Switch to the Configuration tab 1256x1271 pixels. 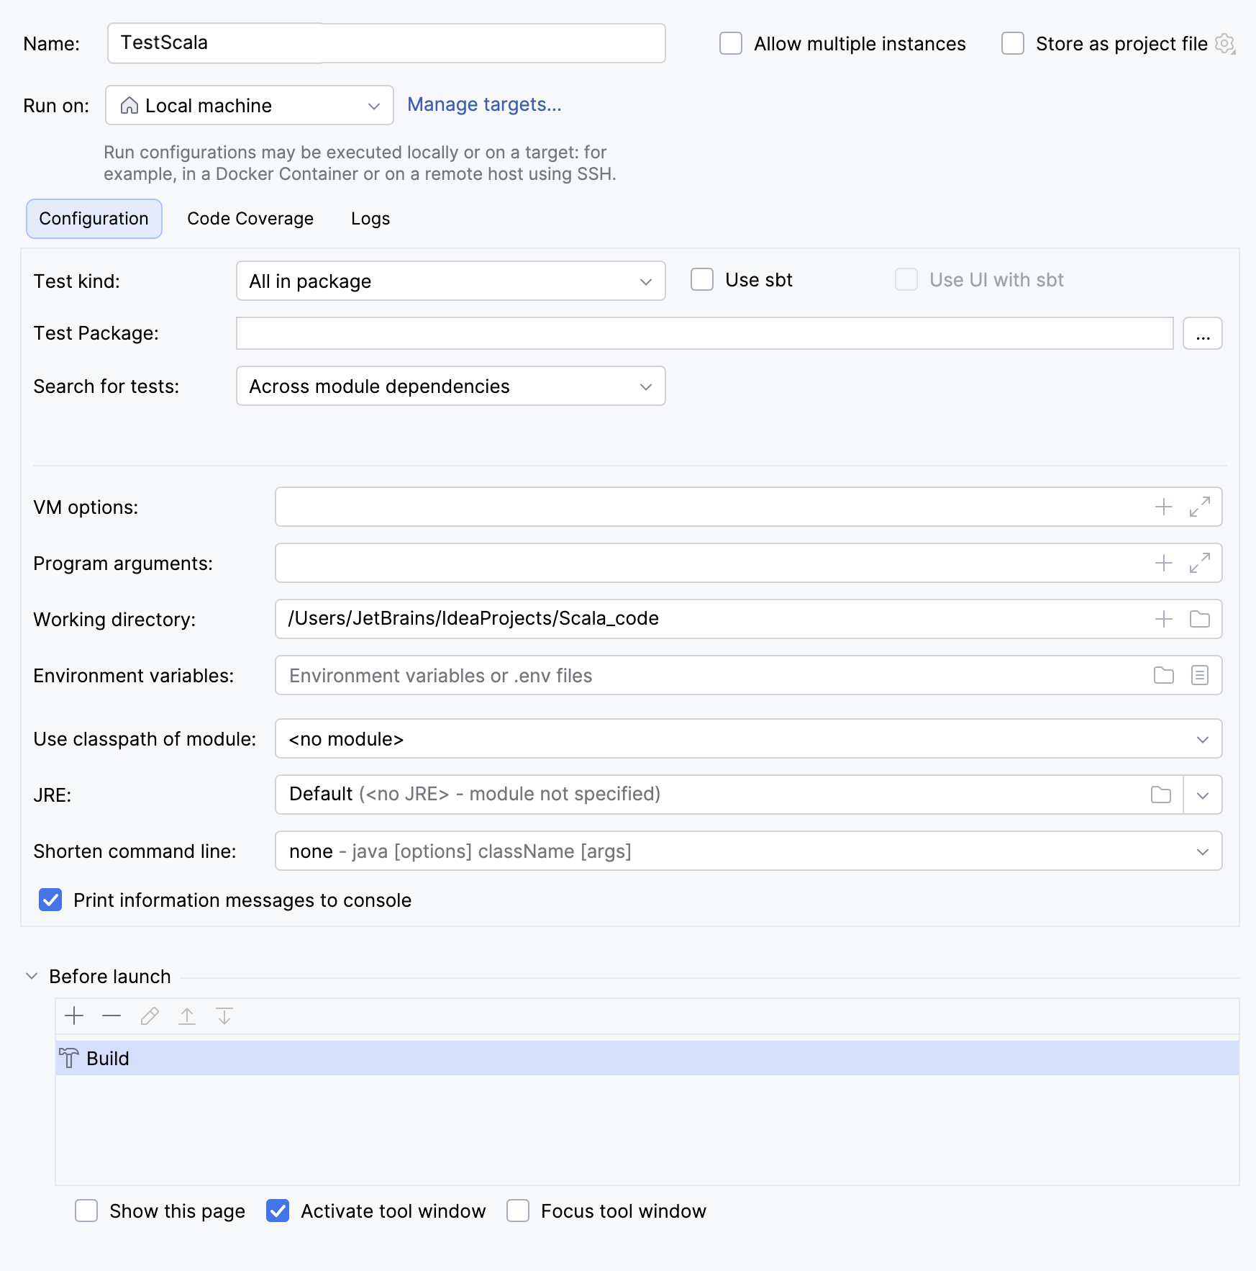(x=94, y=219)
